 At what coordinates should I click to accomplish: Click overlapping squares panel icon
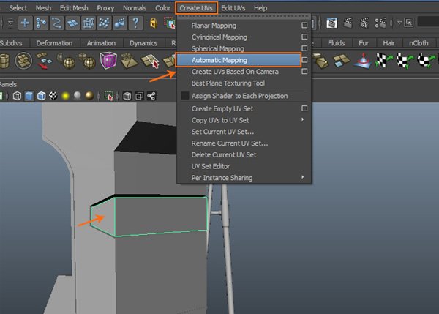[139, 96]
